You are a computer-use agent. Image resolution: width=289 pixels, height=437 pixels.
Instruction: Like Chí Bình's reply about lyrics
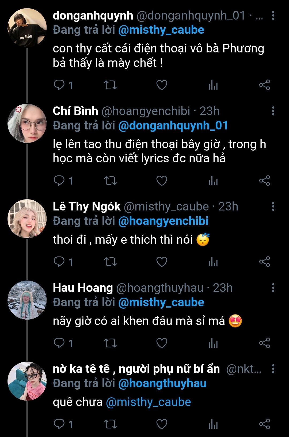pyautogui.click(x=162, y=181)
